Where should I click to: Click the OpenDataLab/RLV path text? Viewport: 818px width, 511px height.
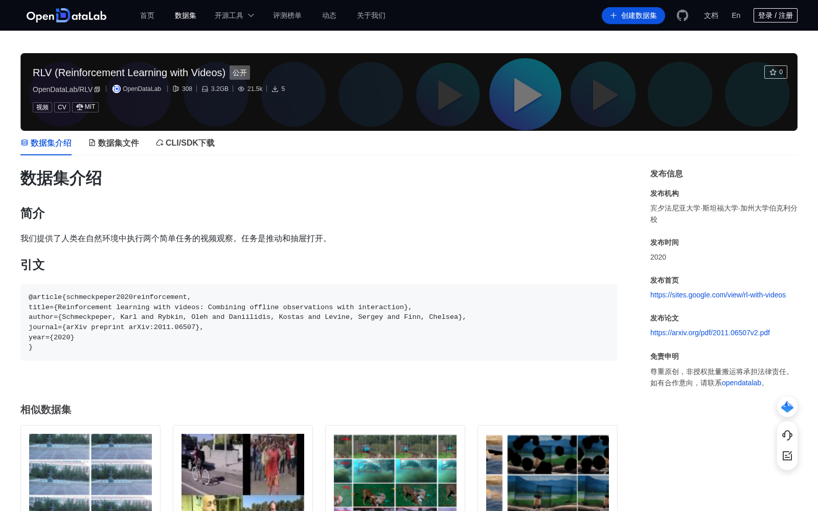tap(62, 89)
